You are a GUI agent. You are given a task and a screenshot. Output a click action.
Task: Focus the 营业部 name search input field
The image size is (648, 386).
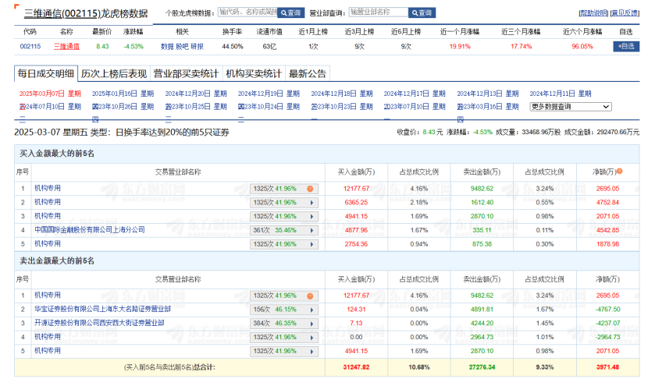point(378,13)
